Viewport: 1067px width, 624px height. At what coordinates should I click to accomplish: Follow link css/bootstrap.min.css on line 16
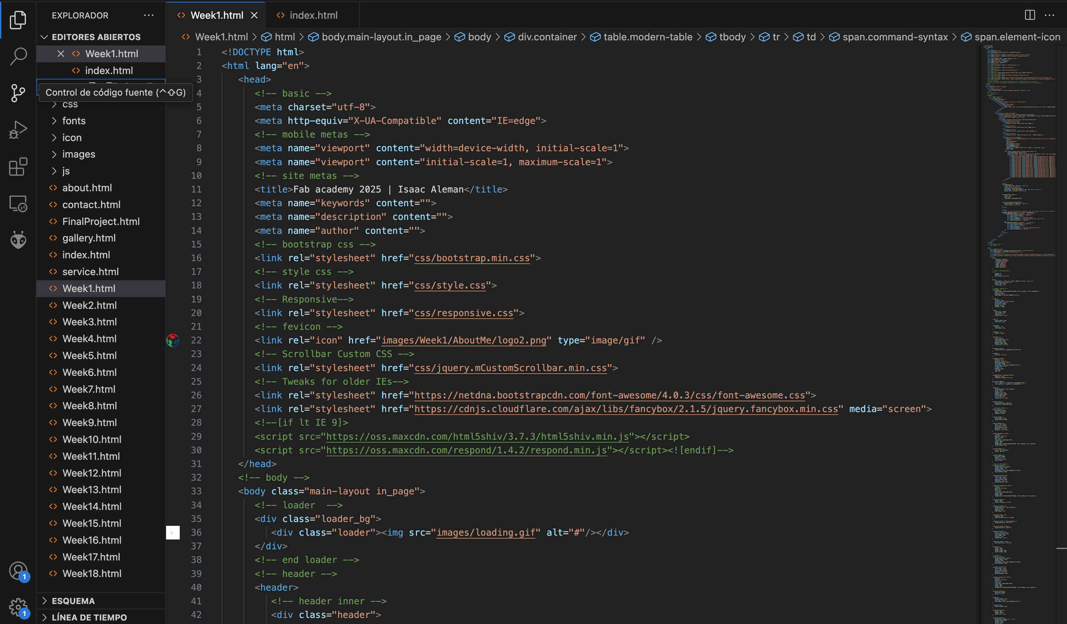pyautogui.click(x=472, y=258)
